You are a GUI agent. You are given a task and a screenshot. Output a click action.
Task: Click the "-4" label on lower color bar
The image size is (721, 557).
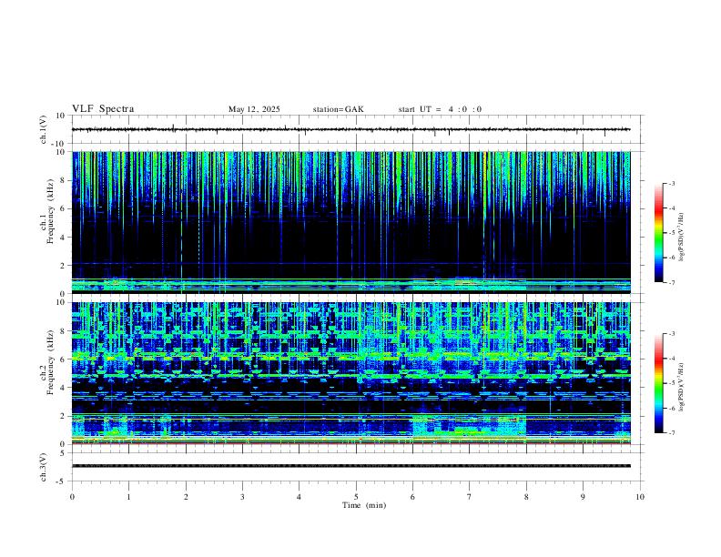pyautogui.click(x=671, y=359)
